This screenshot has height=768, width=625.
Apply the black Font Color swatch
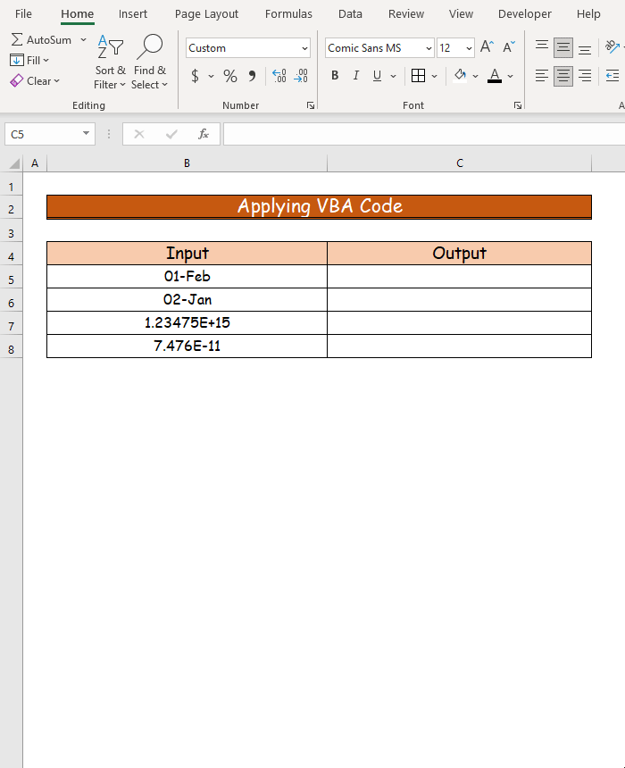[495, 76]
